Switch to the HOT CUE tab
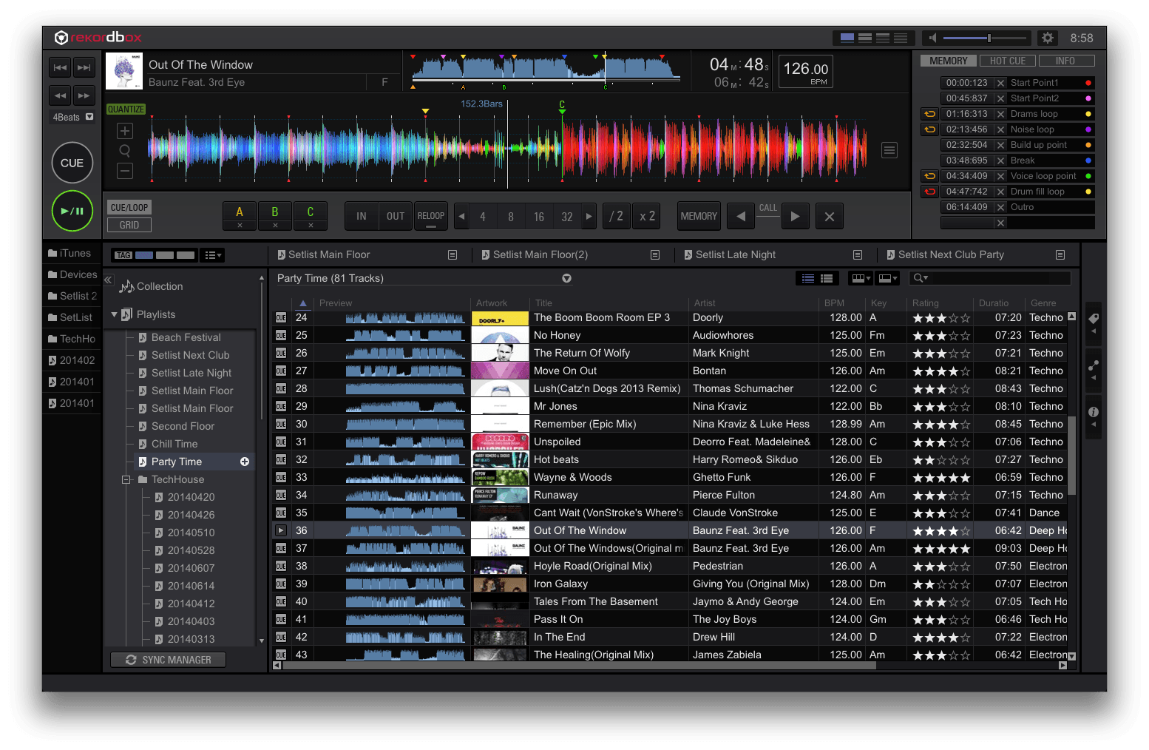The image size is (1149, 750). pyautogui.click(x=1008, y=61)
